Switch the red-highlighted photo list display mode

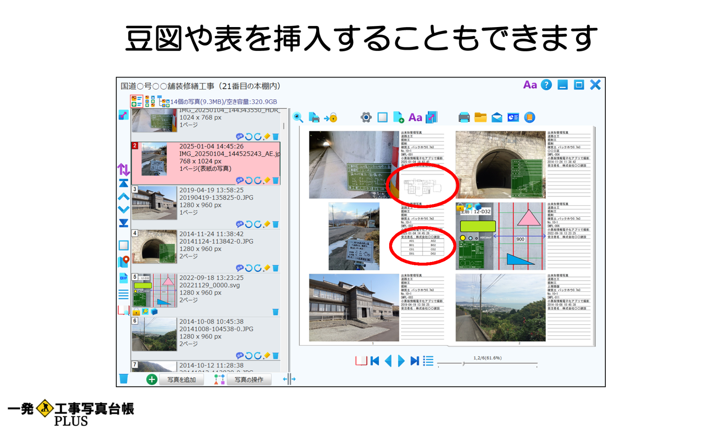[x=137, y=101]
